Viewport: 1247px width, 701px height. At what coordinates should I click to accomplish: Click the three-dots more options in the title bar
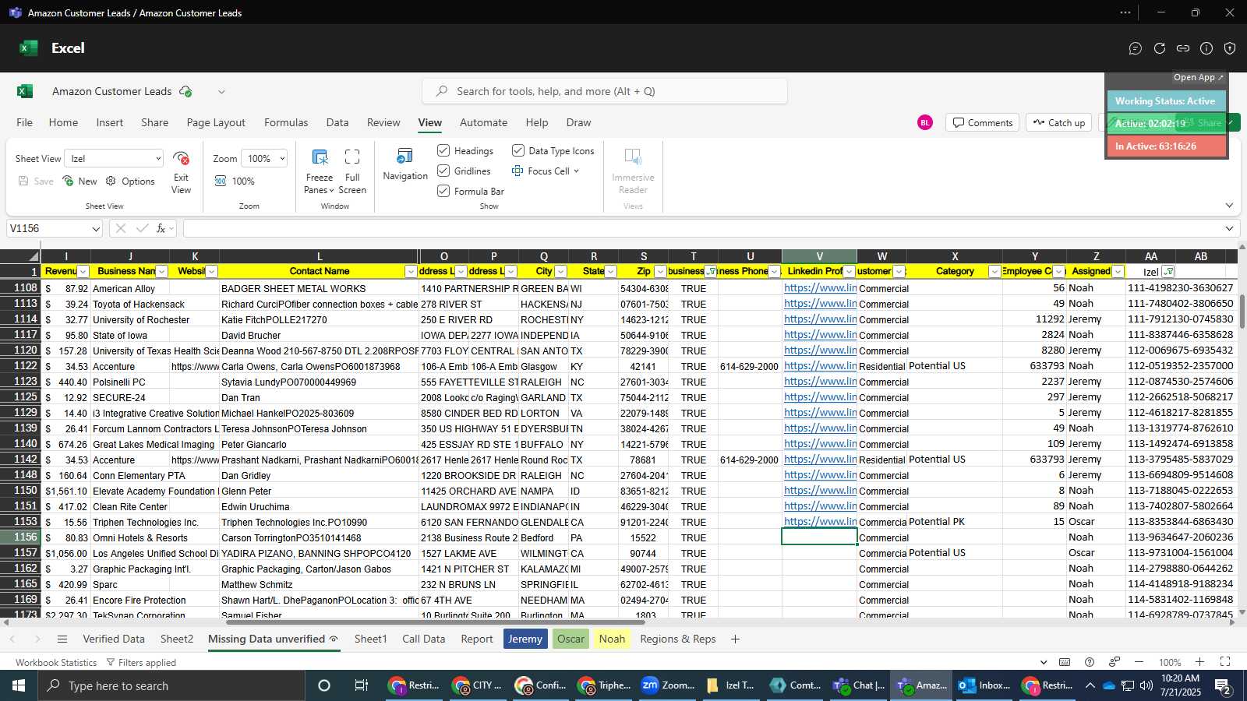(x=1125, y=12)
